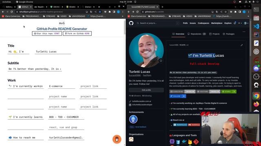Open Terminal from the dock
This screenshot has width=261, height=146.
256,9
